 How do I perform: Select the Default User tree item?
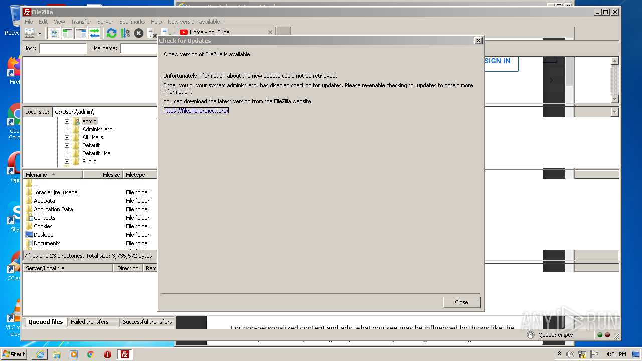(97, 153)
